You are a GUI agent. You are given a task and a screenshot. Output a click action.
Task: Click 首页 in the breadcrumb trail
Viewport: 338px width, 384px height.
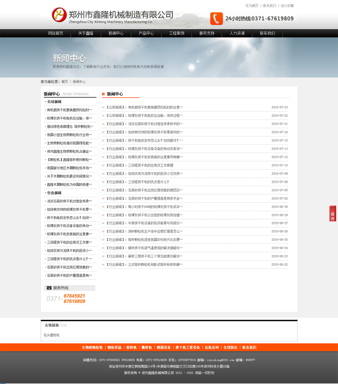pos(65,82)
